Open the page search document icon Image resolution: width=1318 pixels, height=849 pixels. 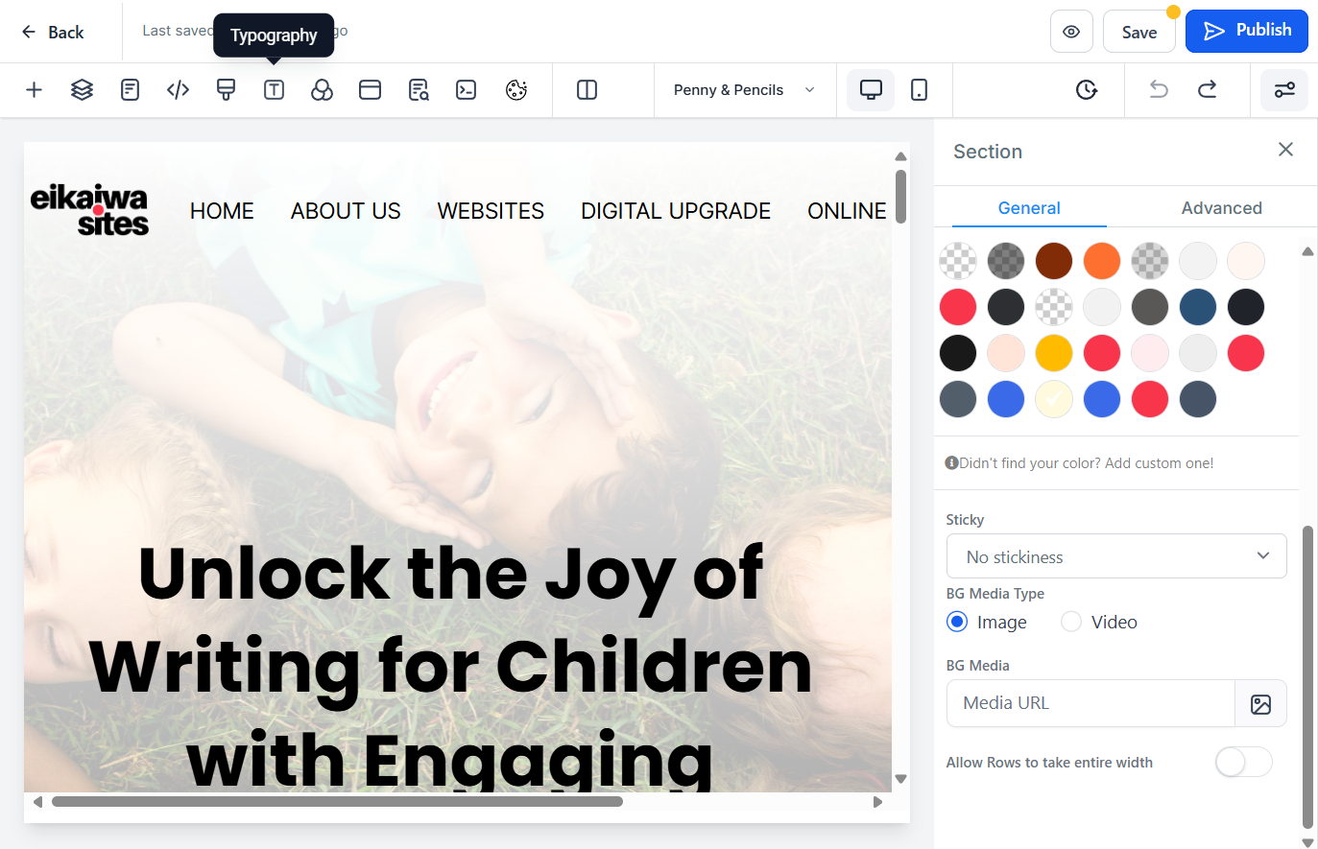tap(419, 90)
